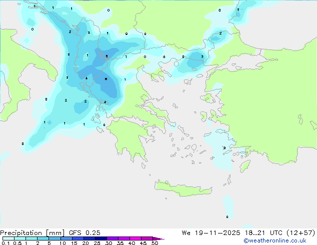Image resolution: width=317 pixels, height=245 pixels.
Task: Click the legend label "50"
Action: (154, 243)
